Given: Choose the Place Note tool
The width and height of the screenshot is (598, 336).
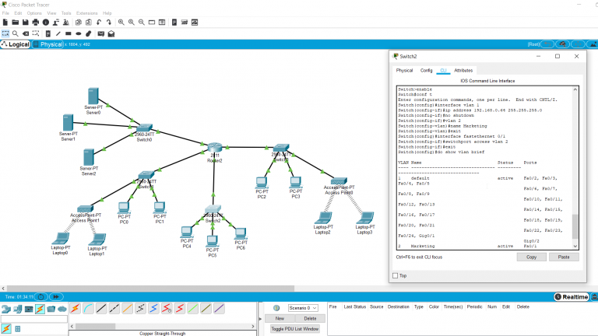Looking at the screenshot, I should point(47,34).
